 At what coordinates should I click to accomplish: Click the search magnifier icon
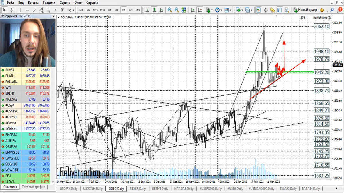tap(331, 10)
